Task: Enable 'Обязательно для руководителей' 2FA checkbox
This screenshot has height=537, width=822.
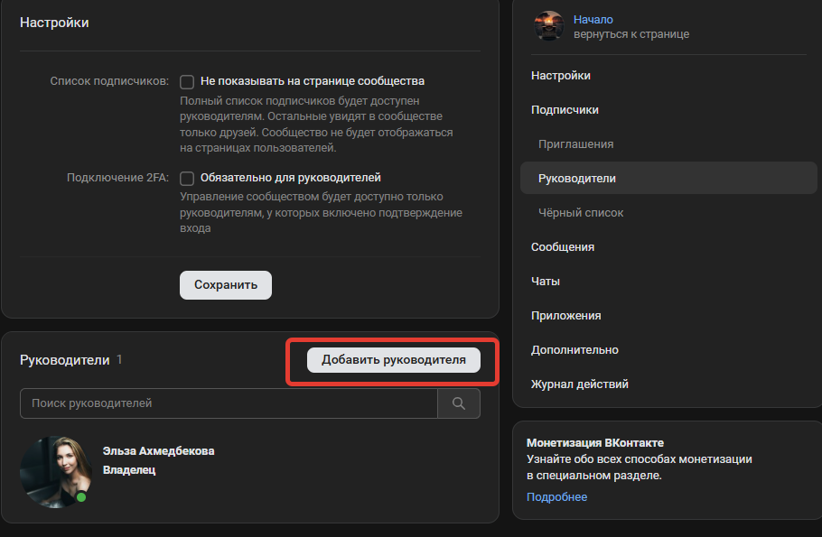Action: 187,178
